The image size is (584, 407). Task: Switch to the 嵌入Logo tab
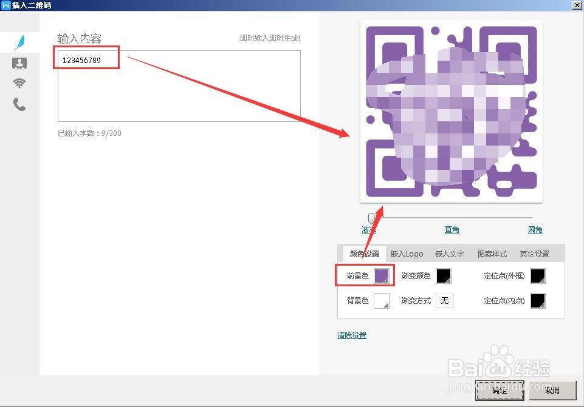[x=407, y=254]
